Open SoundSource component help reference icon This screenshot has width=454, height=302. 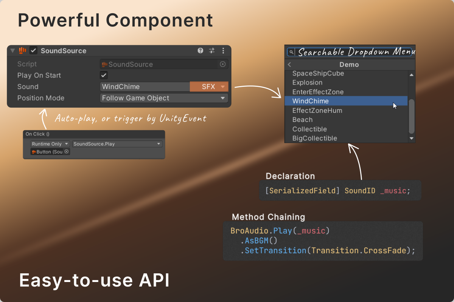coord(201,51)
